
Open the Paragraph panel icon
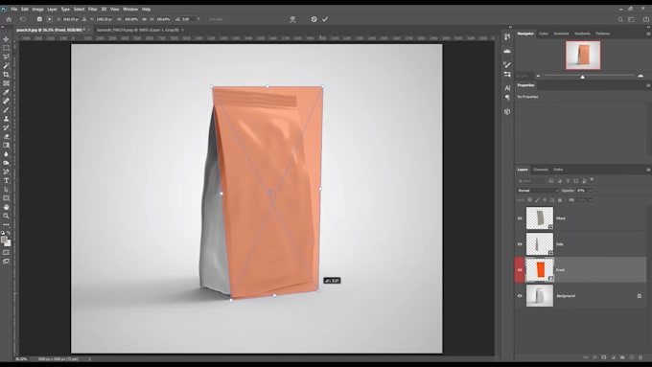507,97
